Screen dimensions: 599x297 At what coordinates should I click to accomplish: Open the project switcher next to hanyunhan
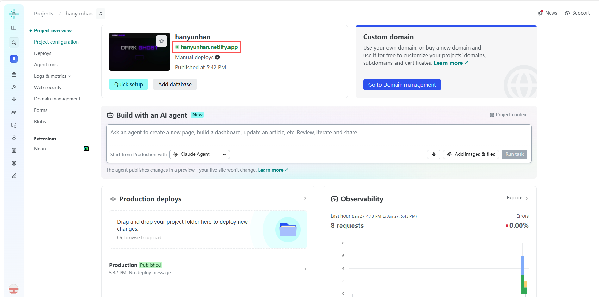[101, 14]
